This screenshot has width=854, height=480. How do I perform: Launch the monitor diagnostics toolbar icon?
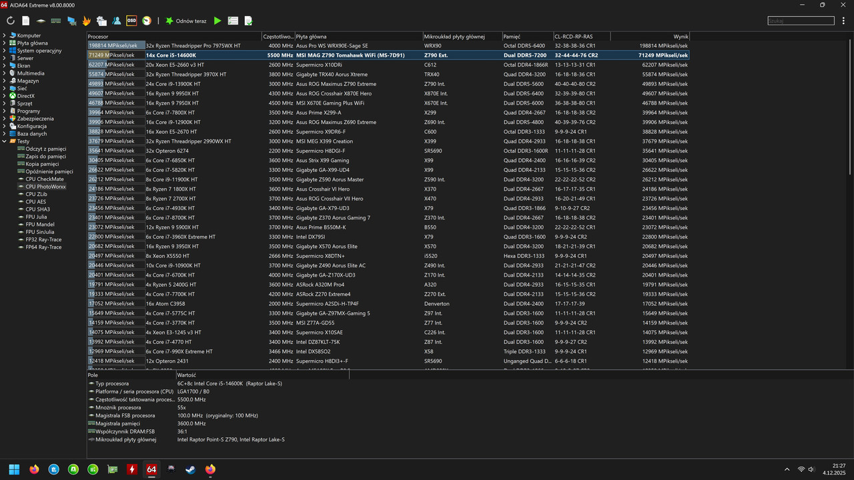[71, 21]
